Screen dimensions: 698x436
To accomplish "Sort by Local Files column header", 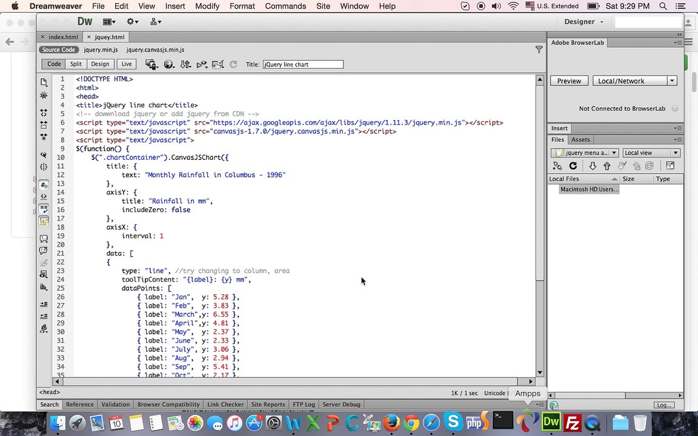I will point(583,179).
